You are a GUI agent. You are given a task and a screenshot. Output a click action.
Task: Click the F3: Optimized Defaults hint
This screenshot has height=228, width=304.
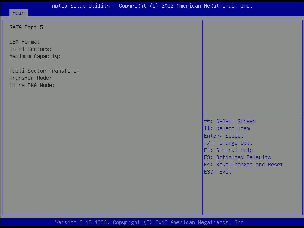pyautogui.click(x=237, y=157)
